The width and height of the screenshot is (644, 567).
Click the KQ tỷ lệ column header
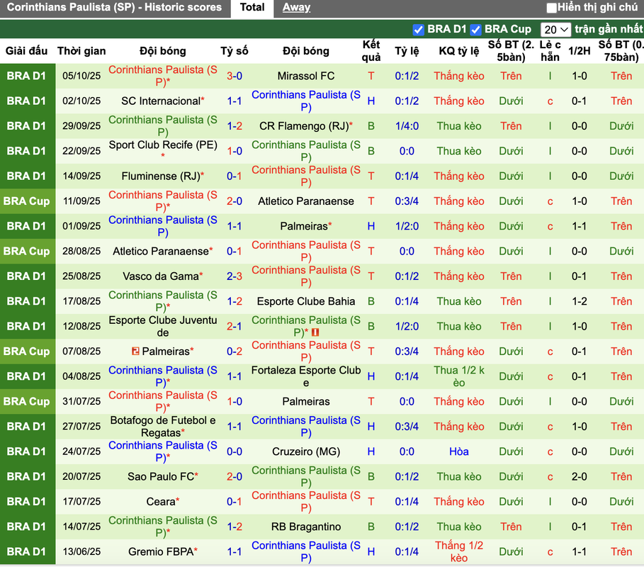point(459,51)
